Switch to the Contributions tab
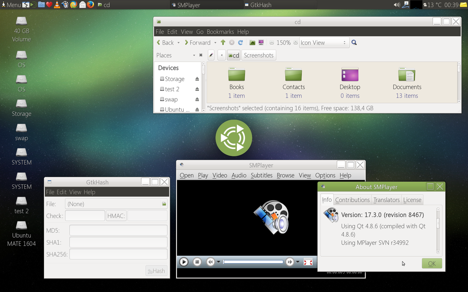 352,200
